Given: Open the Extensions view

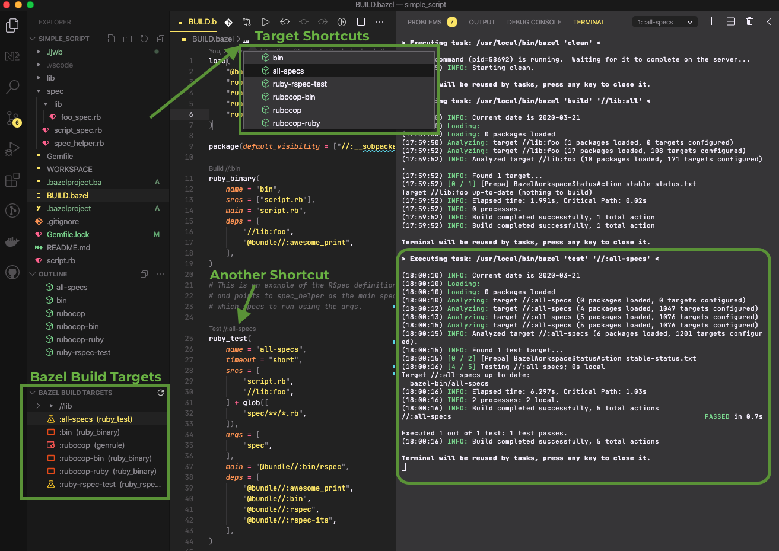Looking at the screenshot, I should [12, 180].
